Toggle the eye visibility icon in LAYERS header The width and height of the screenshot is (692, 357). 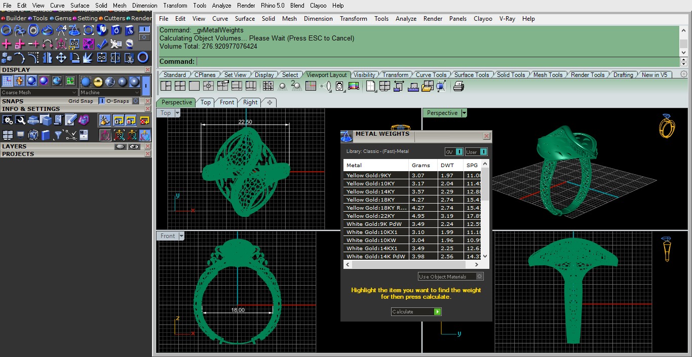pos(134,146)
